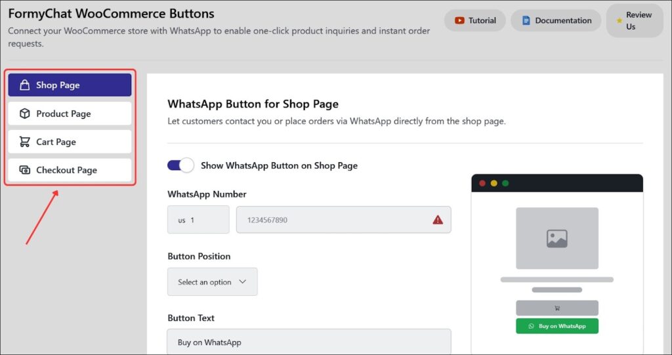This screenshot has width=672, height=355.
Task: Click the WhatsApp Number label
Action: (207, 194)
